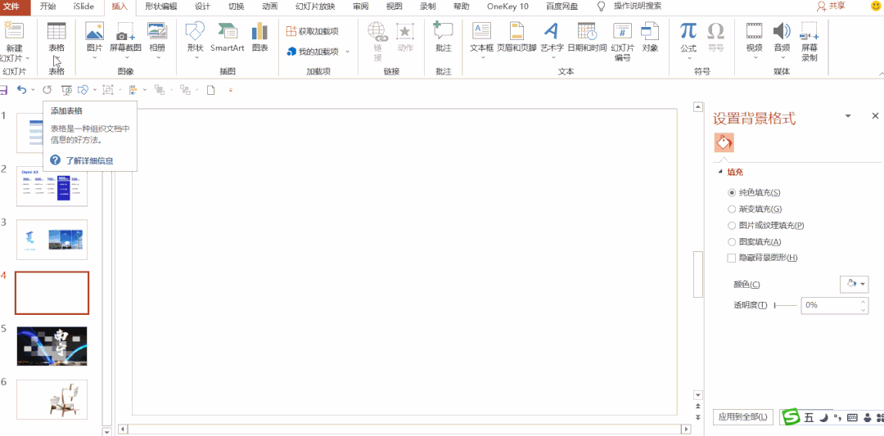
Task: Select 渐变填充 gradient fill radio button
Action: 732,209
